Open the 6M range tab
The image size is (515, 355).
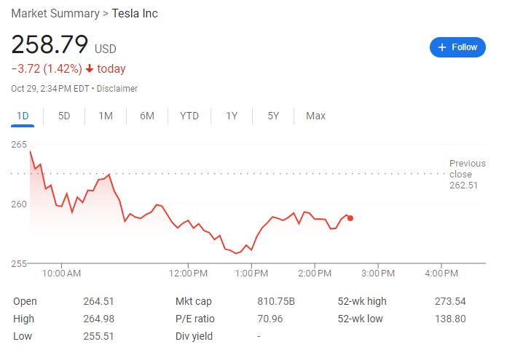(147, 116)
